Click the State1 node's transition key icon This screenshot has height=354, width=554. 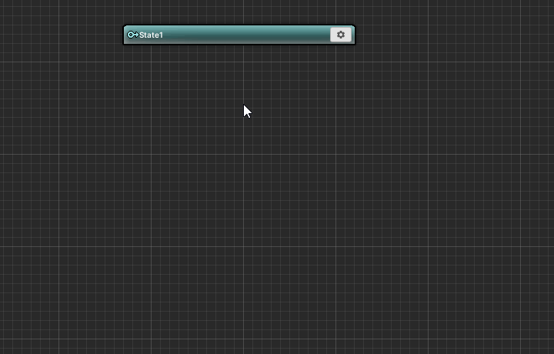click(132, 35)
